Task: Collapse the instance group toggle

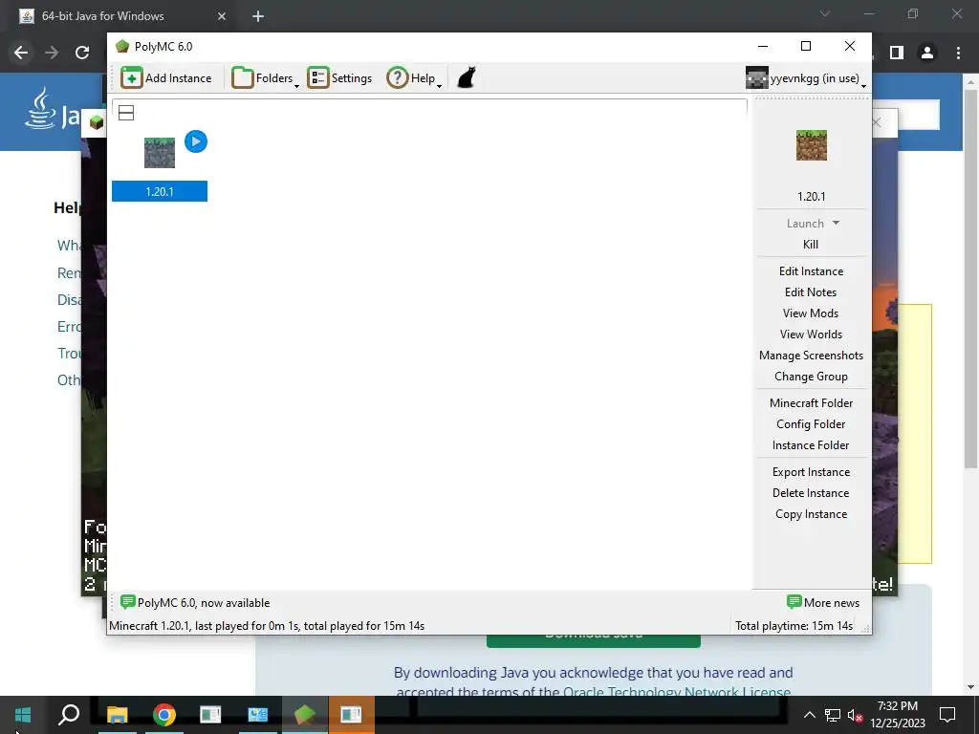Action: point(126,113)
